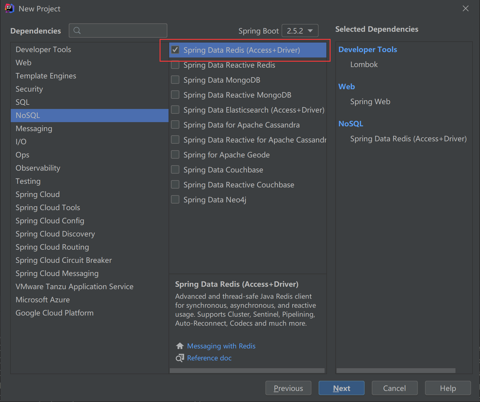
Task: Open the Spring Boot version dropdown
Action: tap(300, 31)
